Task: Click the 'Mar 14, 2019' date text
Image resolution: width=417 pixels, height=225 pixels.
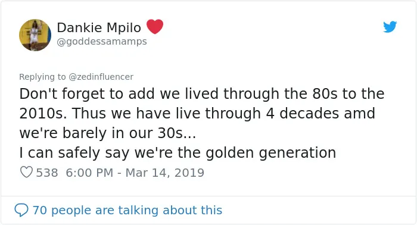Action: (165, 173)
